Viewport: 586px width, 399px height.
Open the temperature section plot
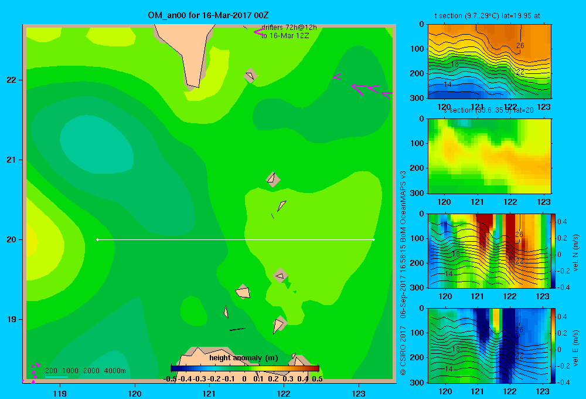489,62
